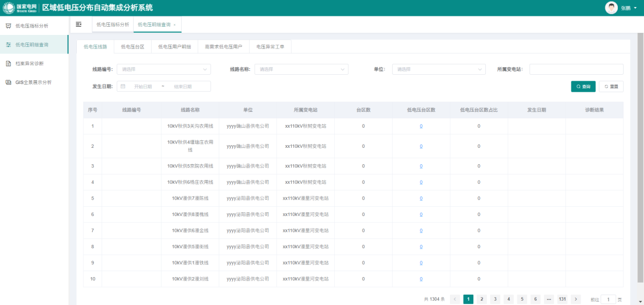Open the 线路名称 dropdown
This screenshot has height=305, width=644.
tap(302, 69)
